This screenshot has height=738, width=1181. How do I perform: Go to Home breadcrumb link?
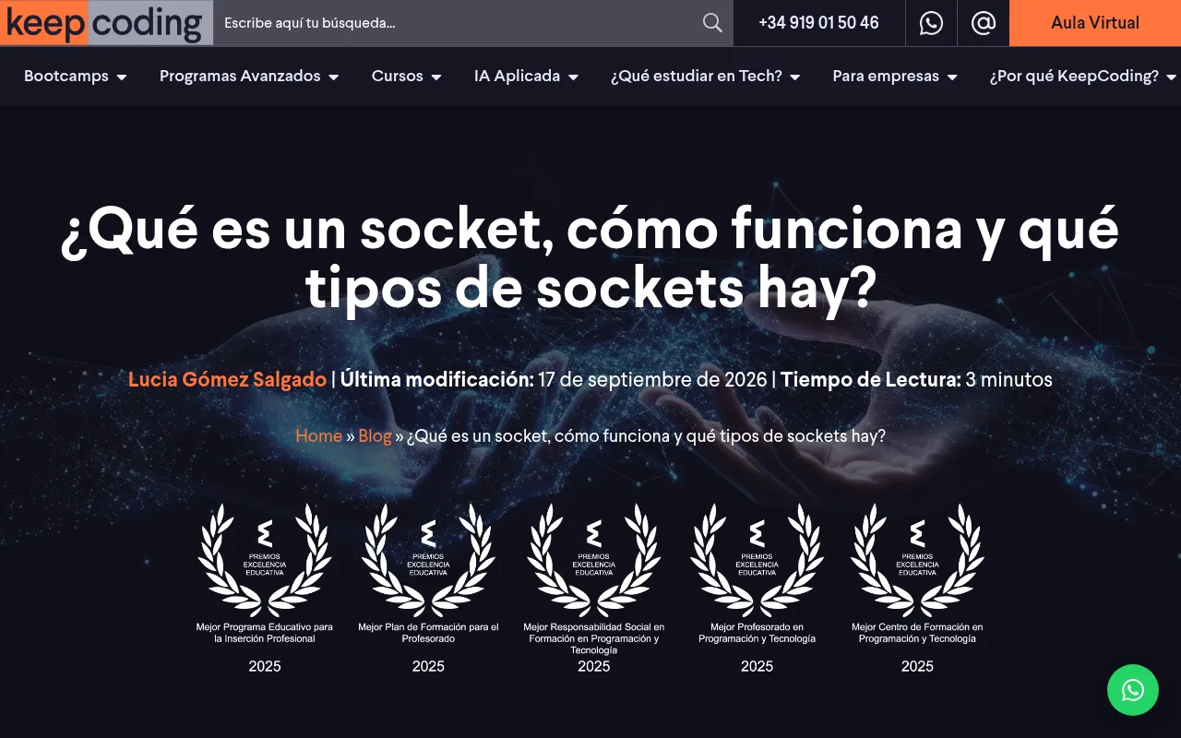pos(318,435)
